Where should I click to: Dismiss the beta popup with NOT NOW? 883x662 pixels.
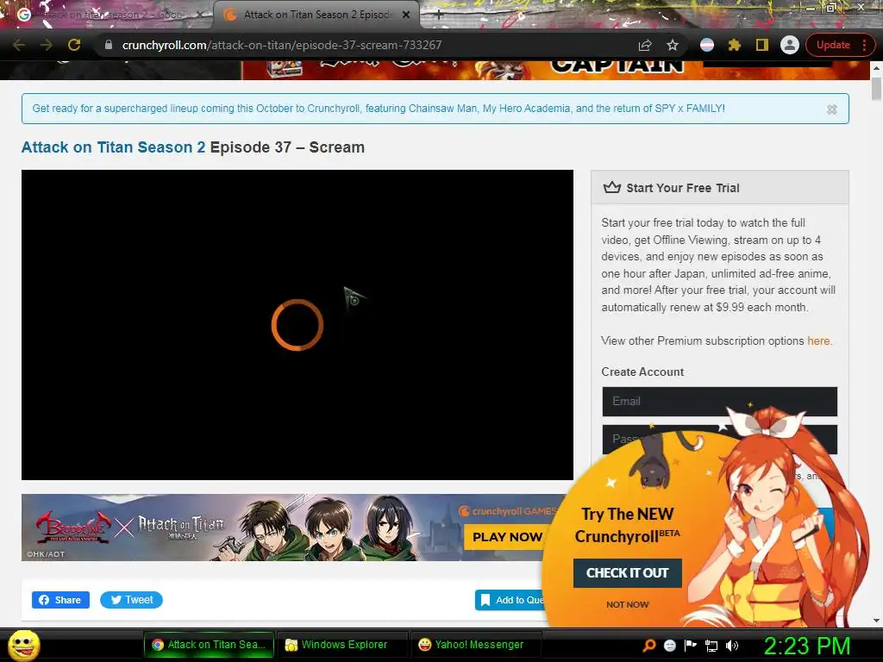tap(628, 604)
